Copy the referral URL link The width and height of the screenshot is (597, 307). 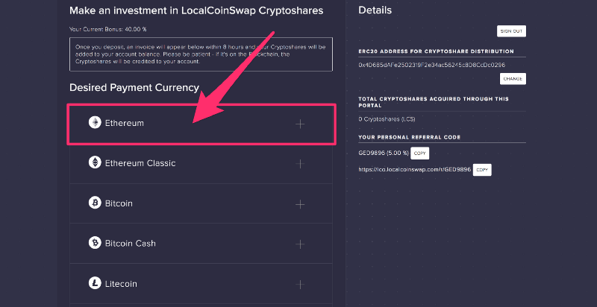point(482,170)
